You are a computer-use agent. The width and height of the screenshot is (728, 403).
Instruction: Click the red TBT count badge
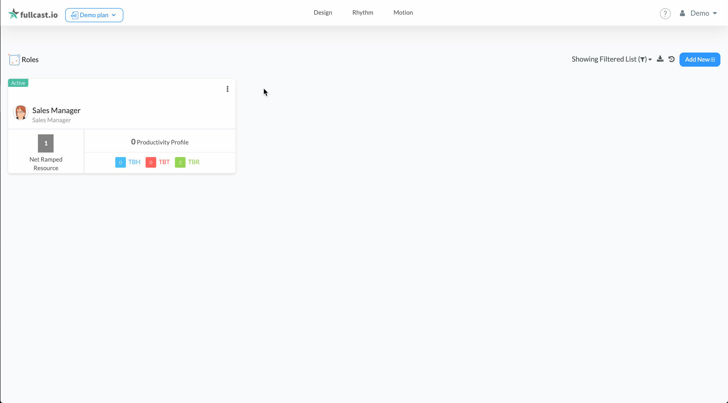(151, 162)
